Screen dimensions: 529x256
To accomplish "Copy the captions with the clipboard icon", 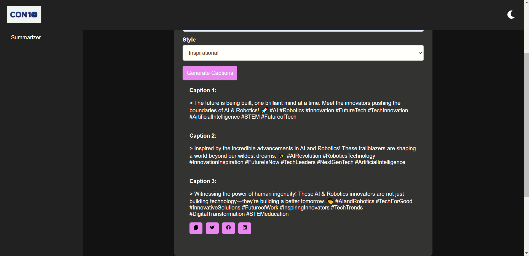I will tap(196, 228).
